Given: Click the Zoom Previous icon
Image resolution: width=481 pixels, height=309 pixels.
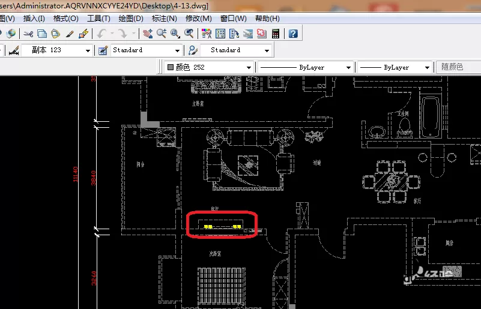Looking at the screenshot, I should pos(189,34).
